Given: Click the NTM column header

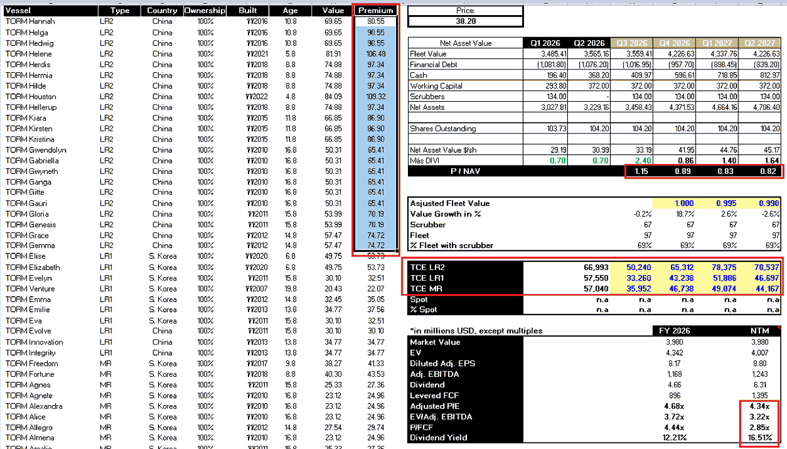Looking at the screenshot, I should point(760,331).
